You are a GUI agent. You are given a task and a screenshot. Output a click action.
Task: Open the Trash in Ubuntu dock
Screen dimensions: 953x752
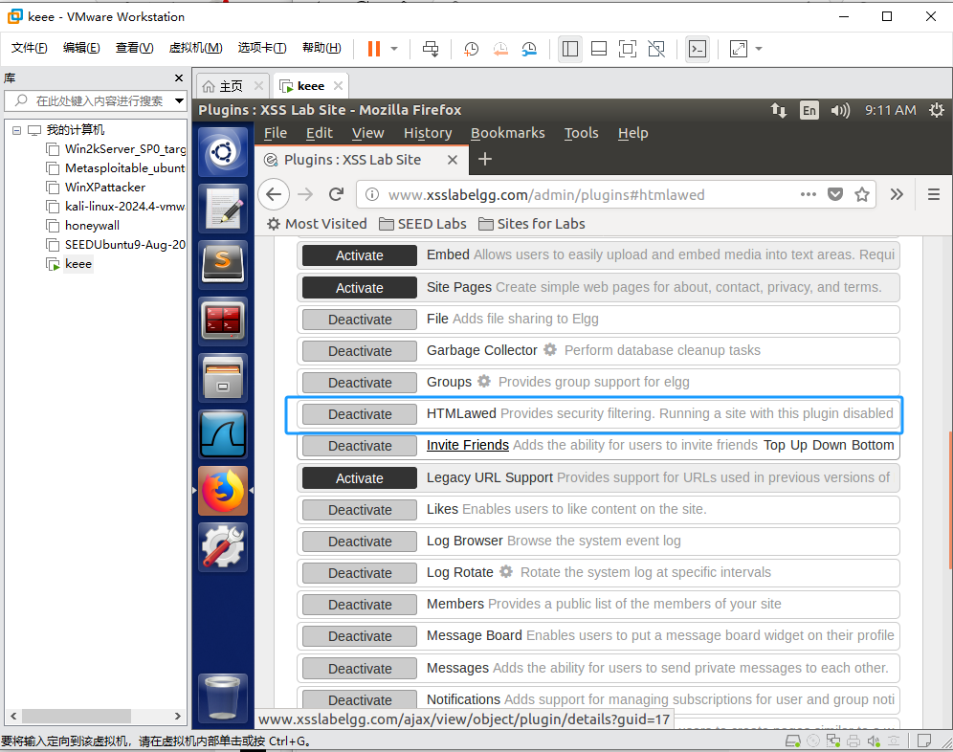click(x=223, y=697)
